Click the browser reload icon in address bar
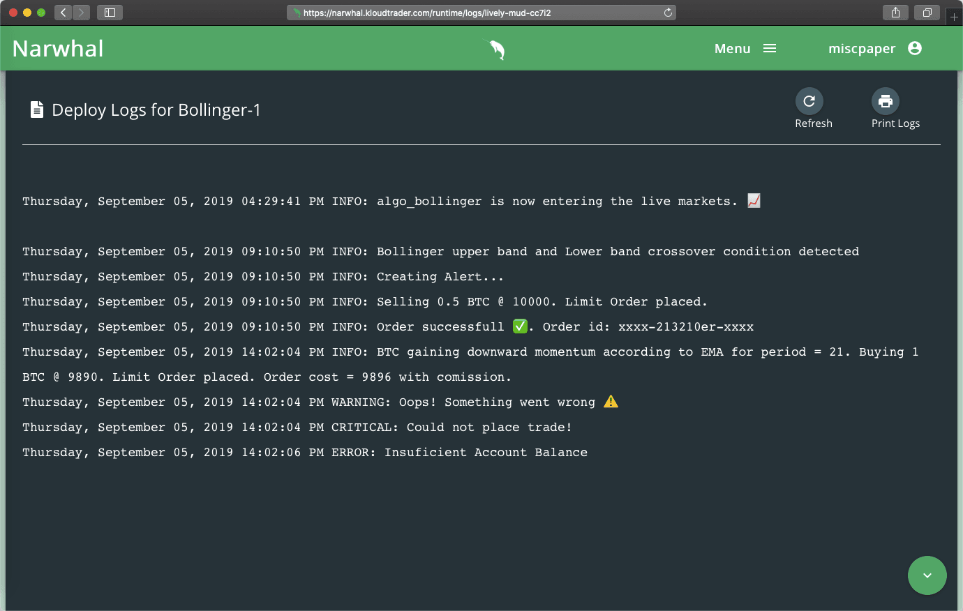Screen dimensions: 963x611 pos(668,13)
